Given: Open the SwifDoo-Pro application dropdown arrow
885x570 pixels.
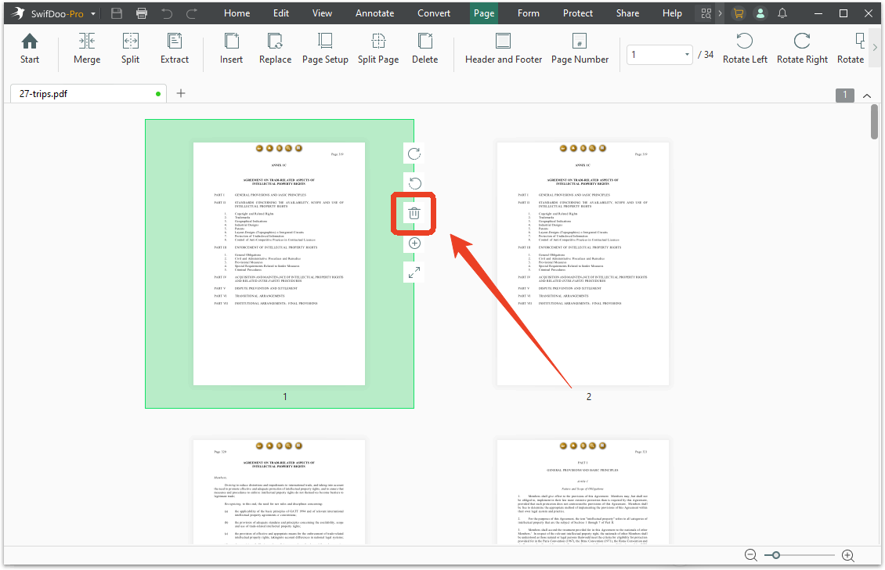Looking at the screenshot, I should coord(93,13).
